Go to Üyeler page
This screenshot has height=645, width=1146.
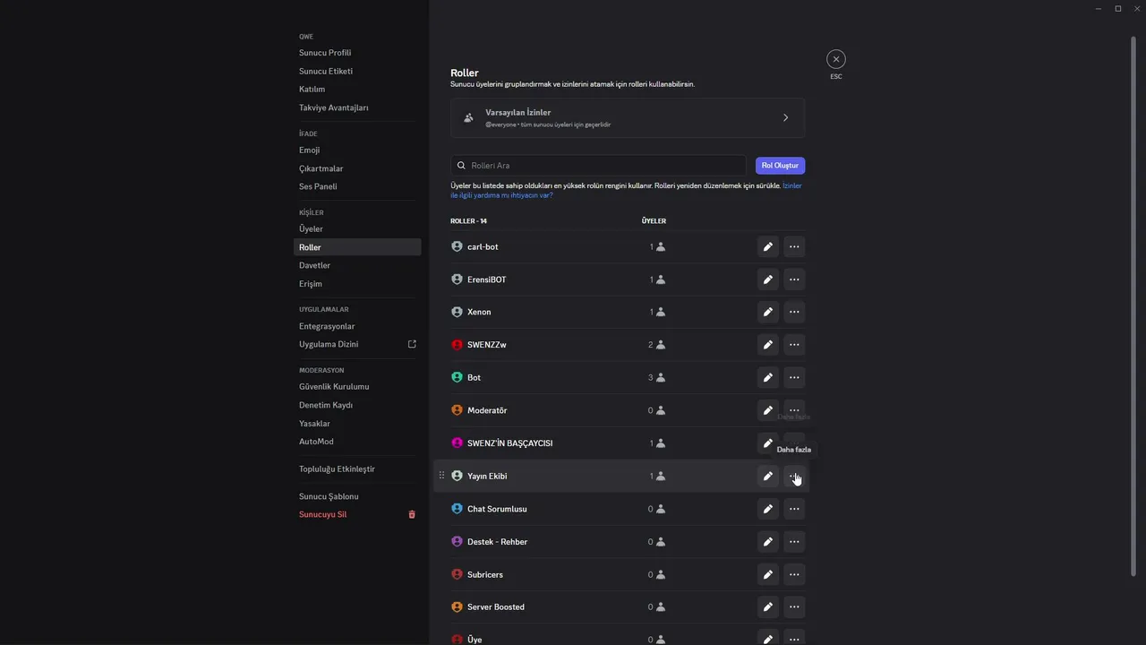(357, 229)
